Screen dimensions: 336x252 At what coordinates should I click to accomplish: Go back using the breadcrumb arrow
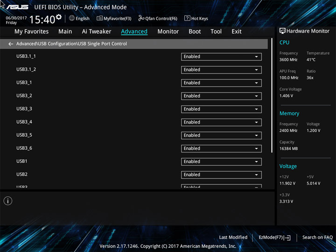coord(11,44)
